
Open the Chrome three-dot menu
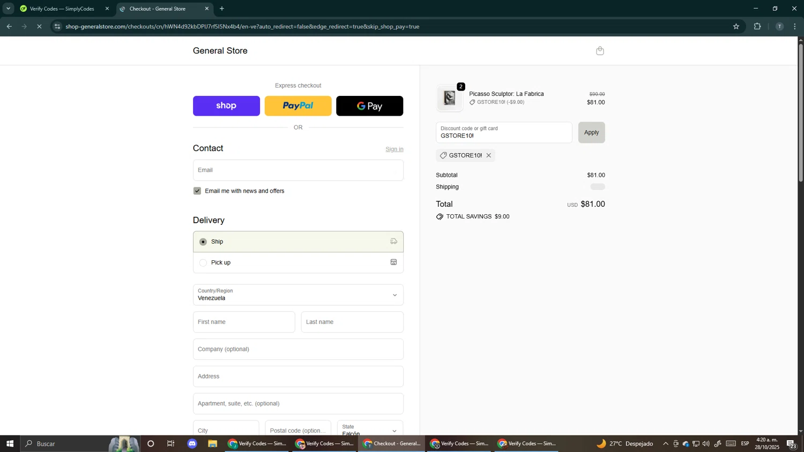click(795, 26)
